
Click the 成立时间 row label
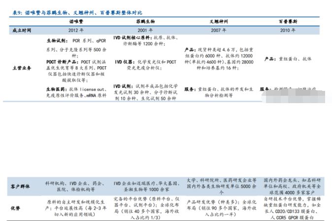point(22,30)
